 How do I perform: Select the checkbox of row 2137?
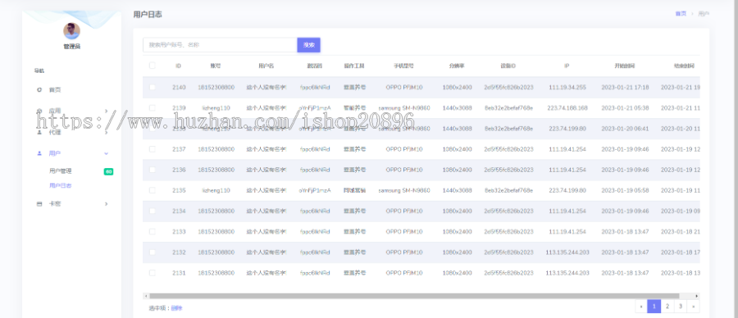(x=152, y=149)
